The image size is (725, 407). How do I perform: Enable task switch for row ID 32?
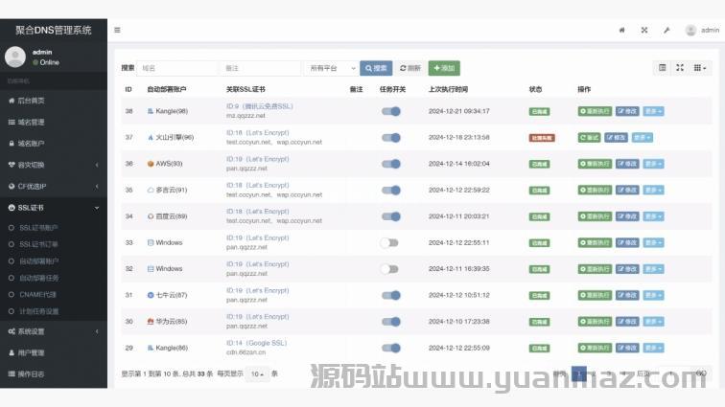[389, 269]
